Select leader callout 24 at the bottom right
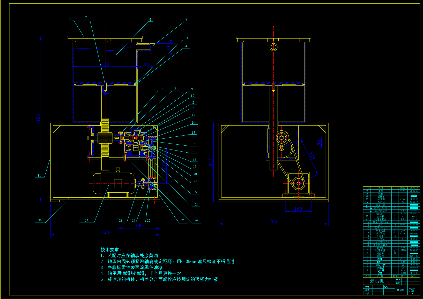Image resolution: width=423 pixels, height=299 pixels. [x=196, y=220]
